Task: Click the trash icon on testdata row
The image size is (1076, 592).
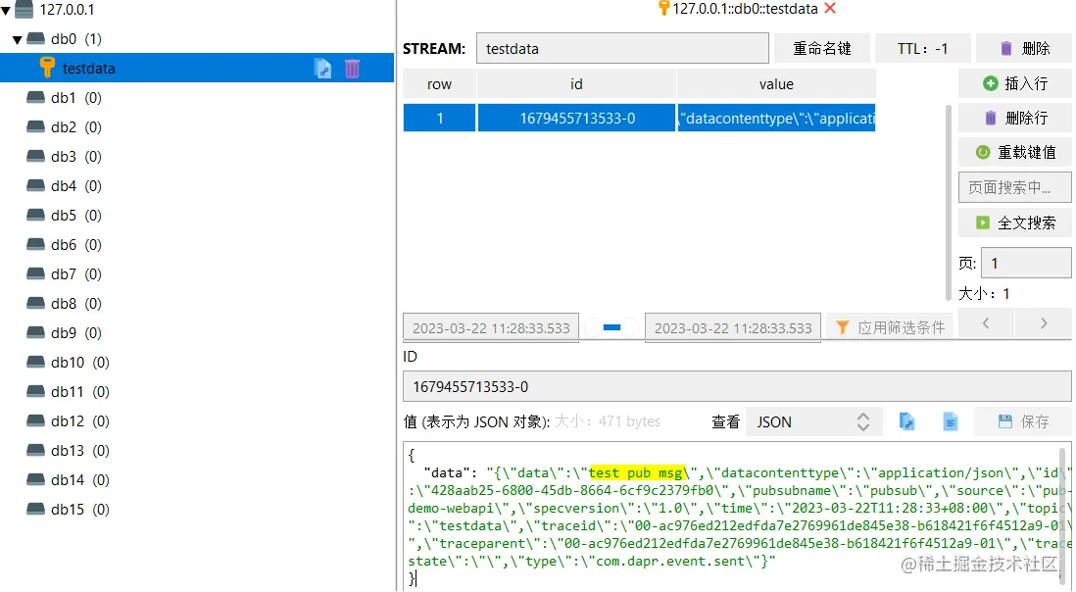Action: 352,68
